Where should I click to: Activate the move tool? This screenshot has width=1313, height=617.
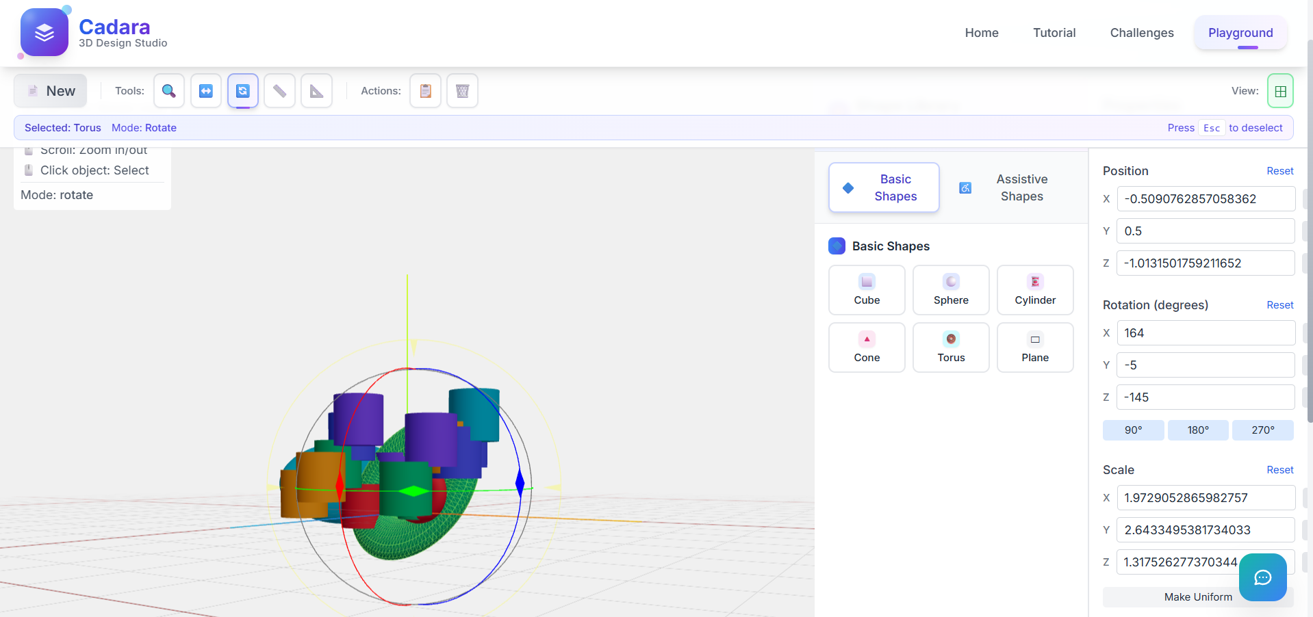[205, 90]
